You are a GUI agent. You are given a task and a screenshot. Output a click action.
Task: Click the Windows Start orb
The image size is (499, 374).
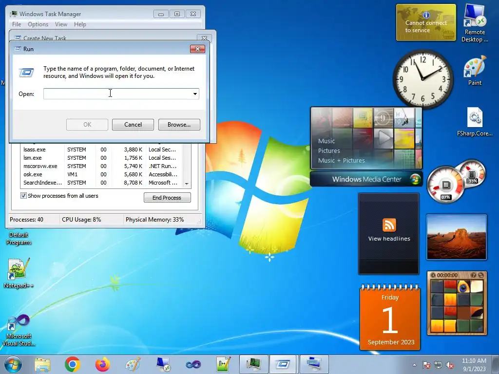tap(13, 364)
